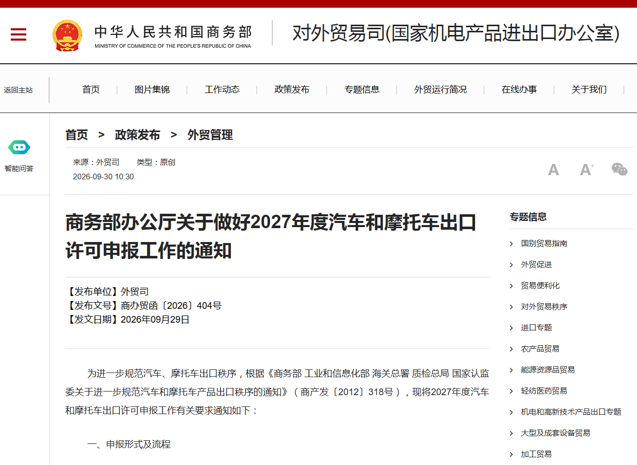The image size is (637, 465).
Task: Click chevron beside 外贸促进
Action: click(512, 265)
